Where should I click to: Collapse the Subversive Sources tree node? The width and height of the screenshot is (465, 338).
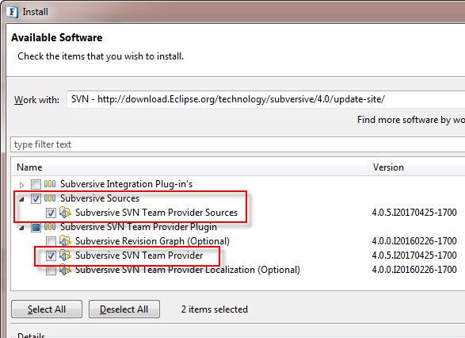tap(21, 199)
